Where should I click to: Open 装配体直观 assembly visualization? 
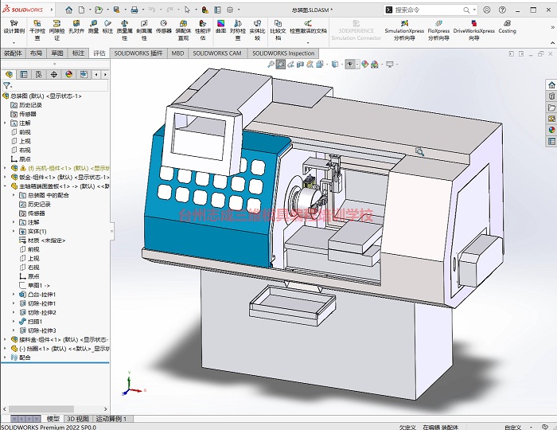pos(183,29)
